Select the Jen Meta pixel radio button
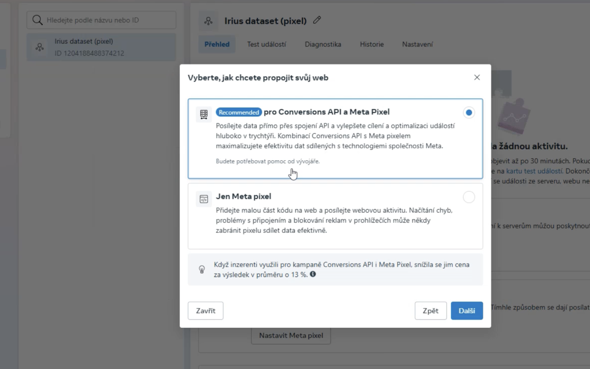 (x=469, y=197)
